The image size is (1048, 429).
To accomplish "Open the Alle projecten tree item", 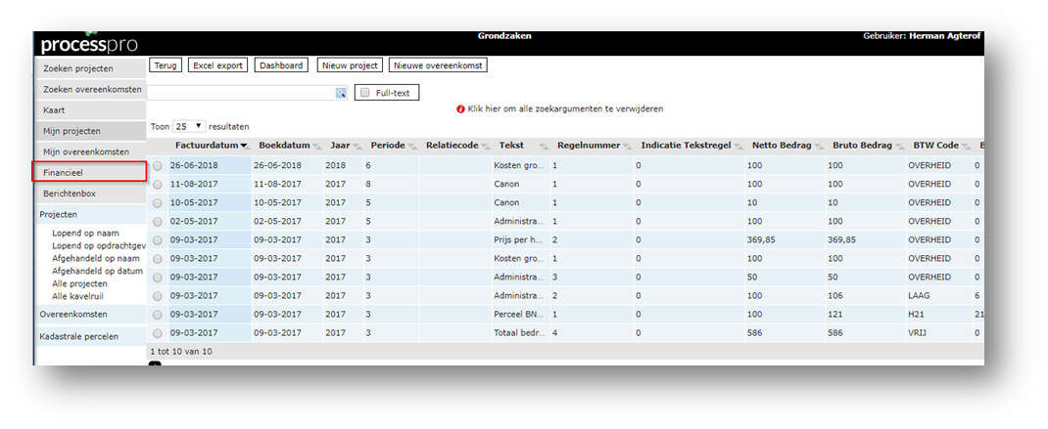I will (x=80, y=283).
